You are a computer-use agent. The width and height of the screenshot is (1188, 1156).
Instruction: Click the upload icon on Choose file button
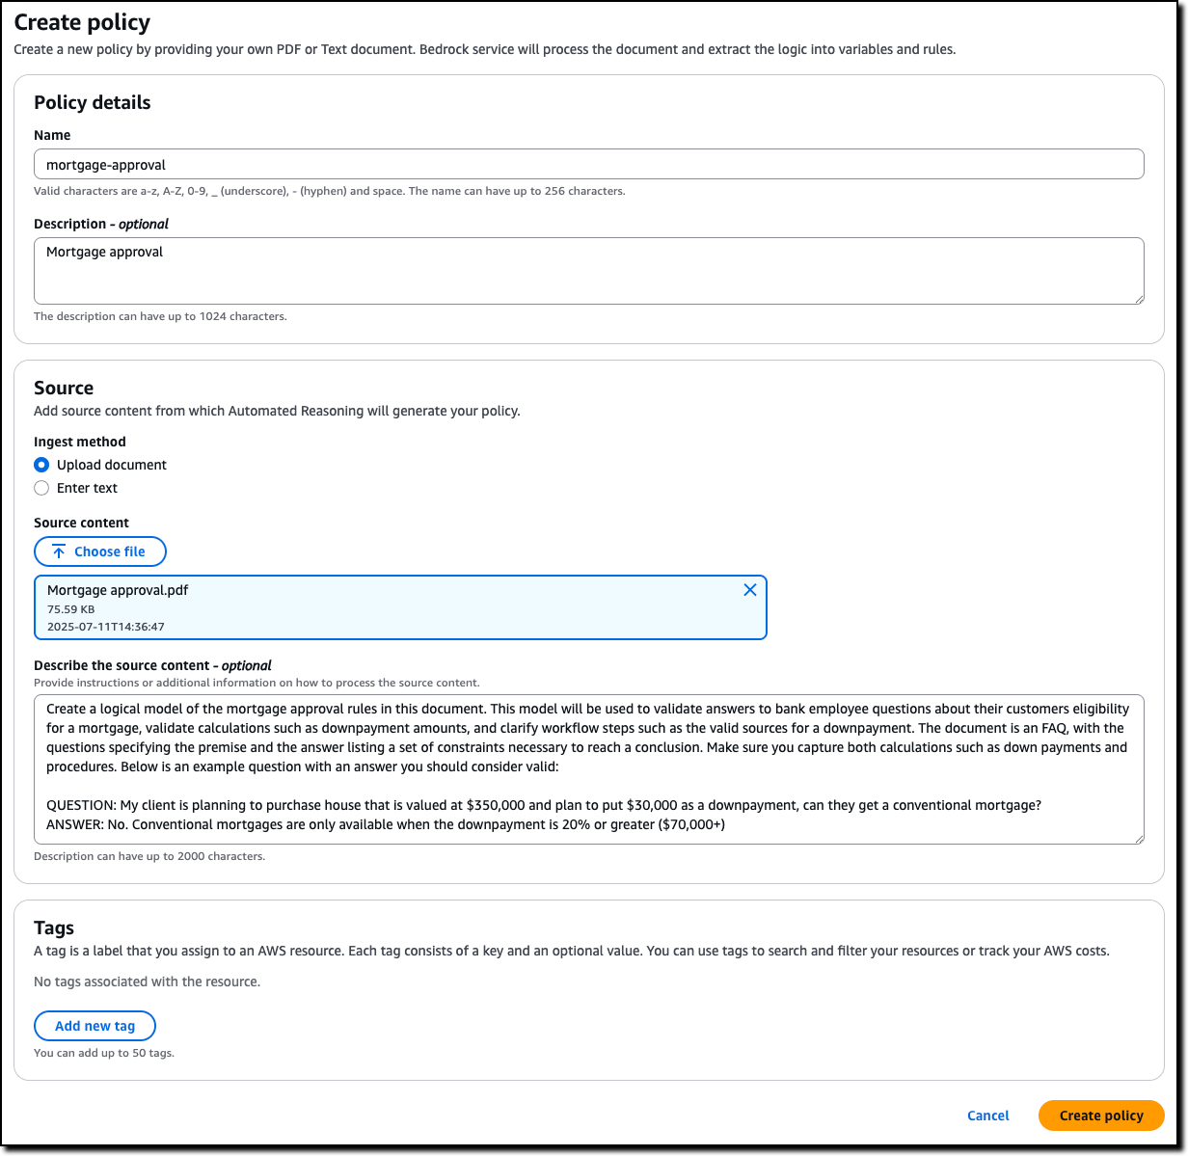[59, 551]
